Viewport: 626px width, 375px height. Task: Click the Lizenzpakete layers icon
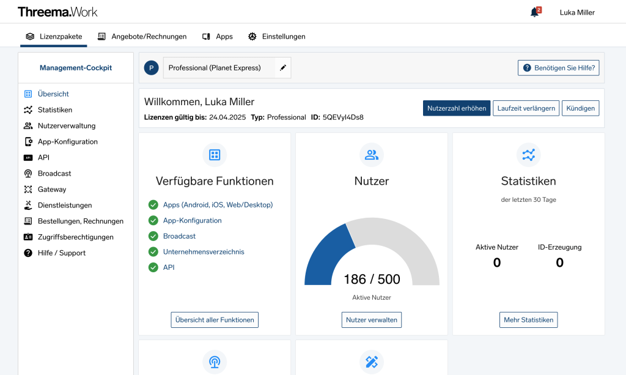(x=30, y=36)
